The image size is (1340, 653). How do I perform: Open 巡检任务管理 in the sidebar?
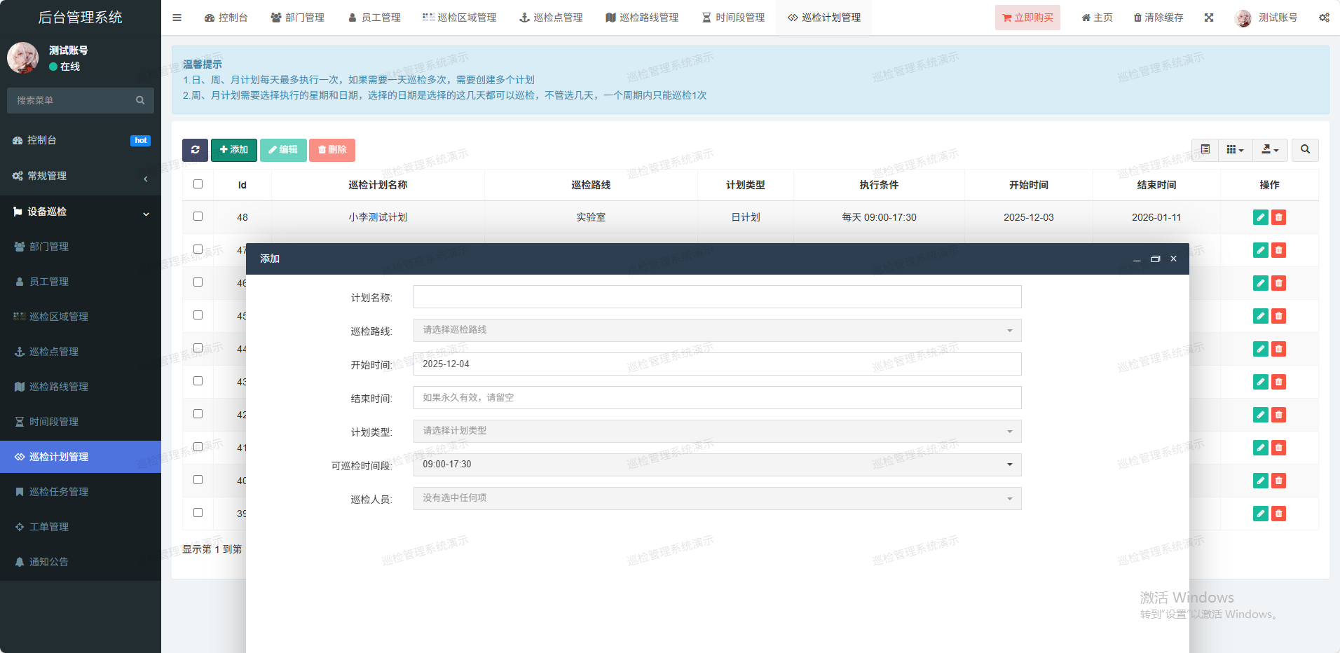(59, 492)
